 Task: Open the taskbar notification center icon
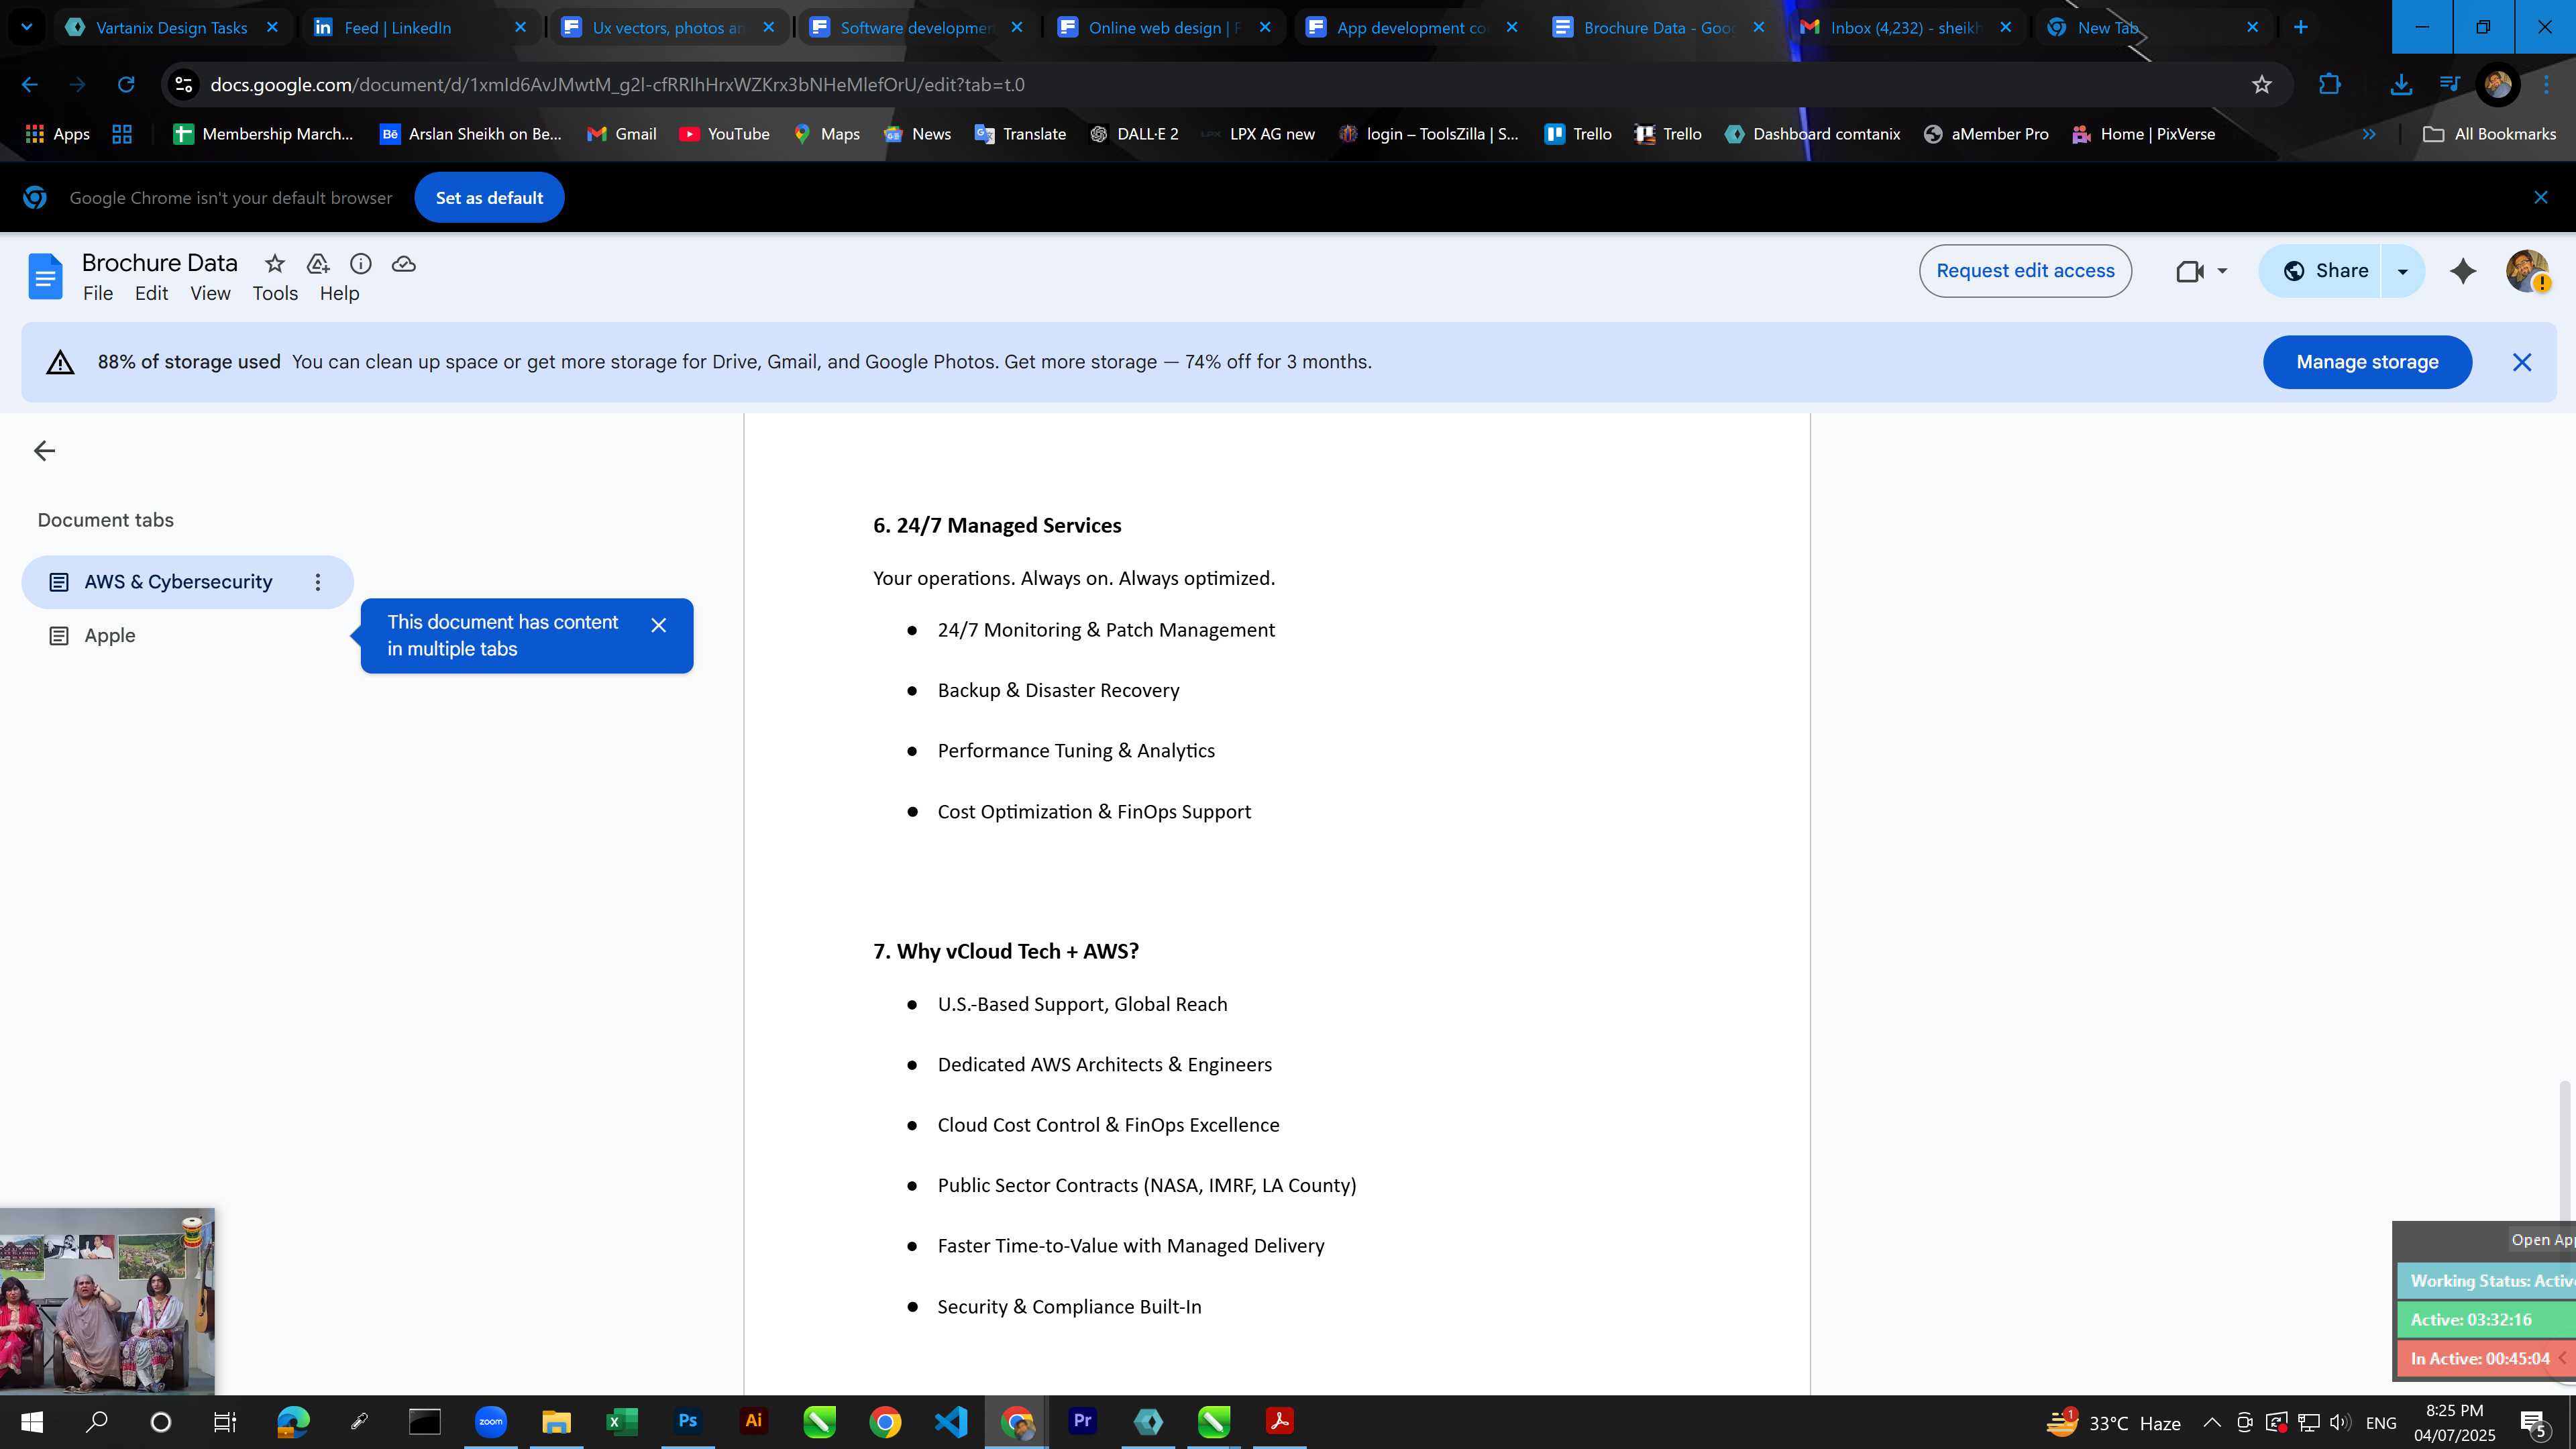coord(2534,1422)
